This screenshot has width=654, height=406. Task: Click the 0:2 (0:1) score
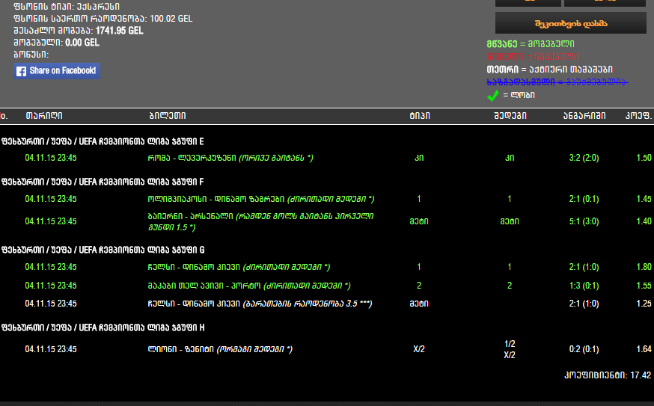click(x=584, y=349)
